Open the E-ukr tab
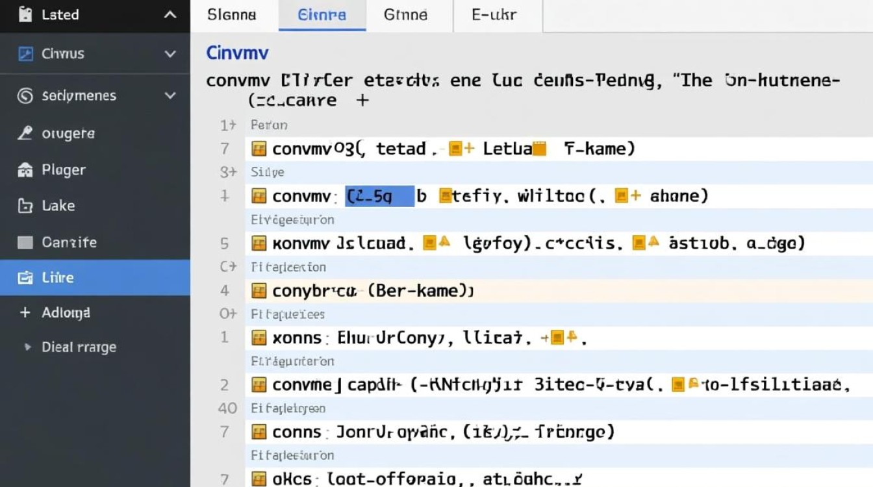Image resolution: width=873 pixels, height=487 pixels. [x=494, y=15]
